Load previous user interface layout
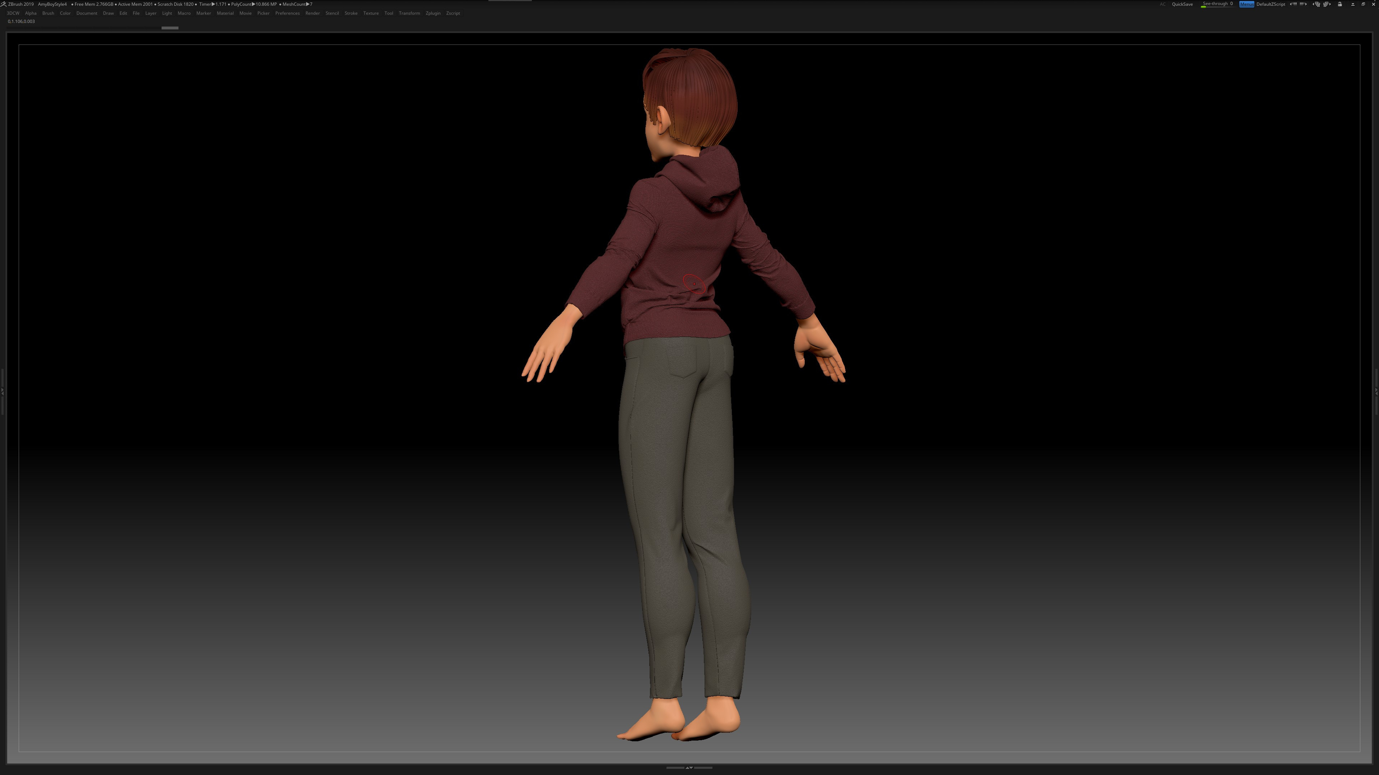This screenshot has width=1379, height=775. tap(1317, 4)
